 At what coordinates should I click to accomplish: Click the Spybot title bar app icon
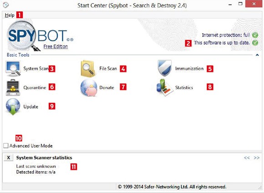pos(6,5)
